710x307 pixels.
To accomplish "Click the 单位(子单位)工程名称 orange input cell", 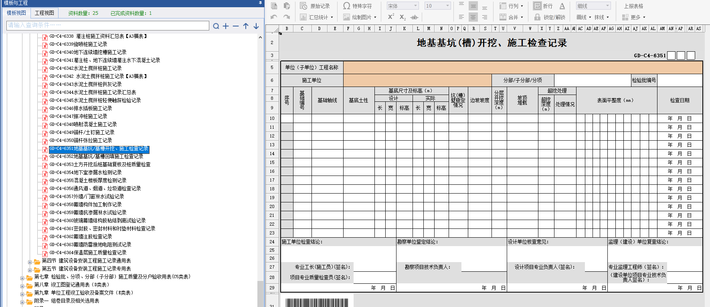I will 523,67.
